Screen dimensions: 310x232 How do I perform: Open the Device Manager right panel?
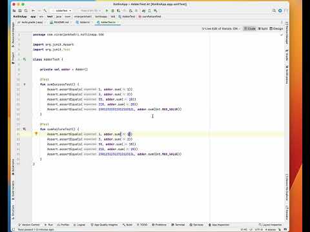point(287,33)
